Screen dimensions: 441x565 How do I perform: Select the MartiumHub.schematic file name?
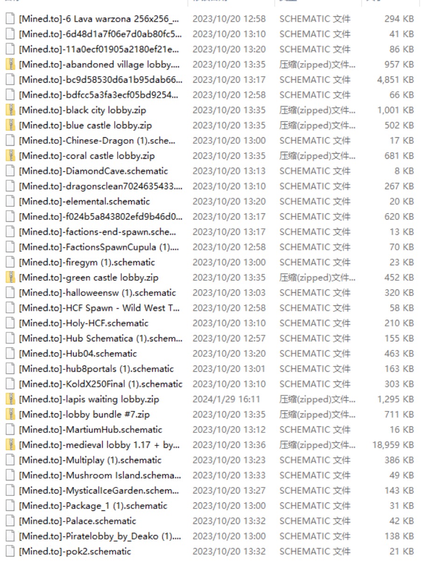(91, 430)
